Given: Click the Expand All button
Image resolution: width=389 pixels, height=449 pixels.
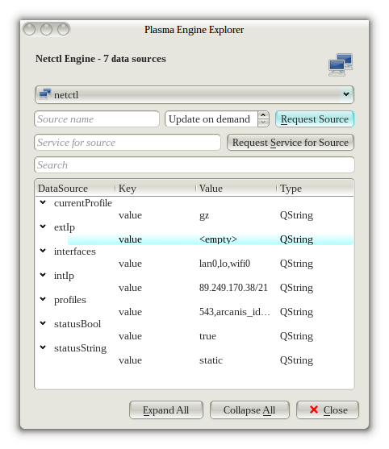Looking at the screenshot, I should (x=166, y=410).
